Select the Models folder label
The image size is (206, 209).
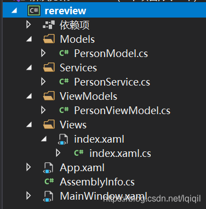click(x=77, y=39)
